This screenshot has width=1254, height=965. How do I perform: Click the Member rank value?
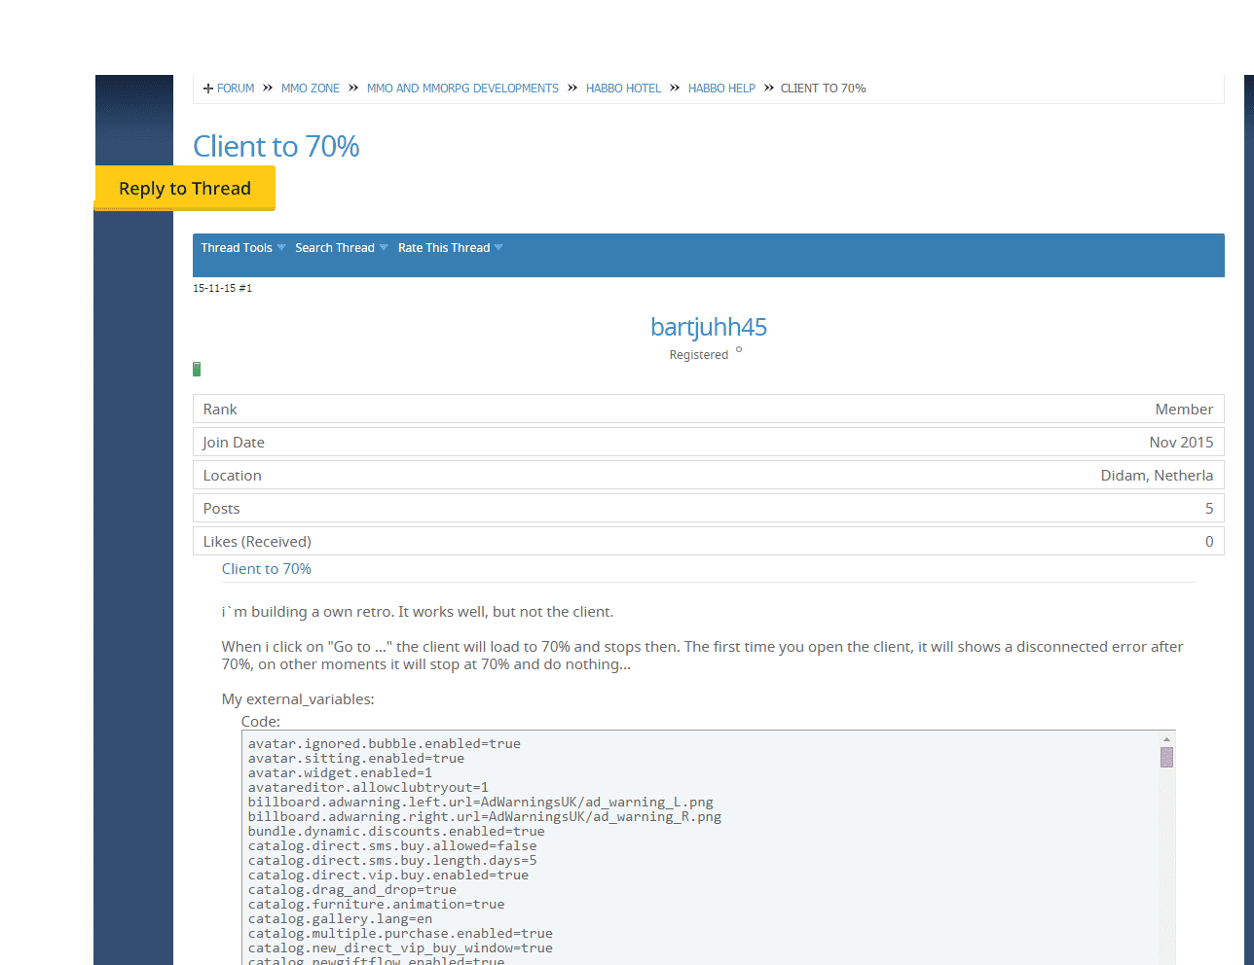pyautogui.click(x=1184, y=410)
